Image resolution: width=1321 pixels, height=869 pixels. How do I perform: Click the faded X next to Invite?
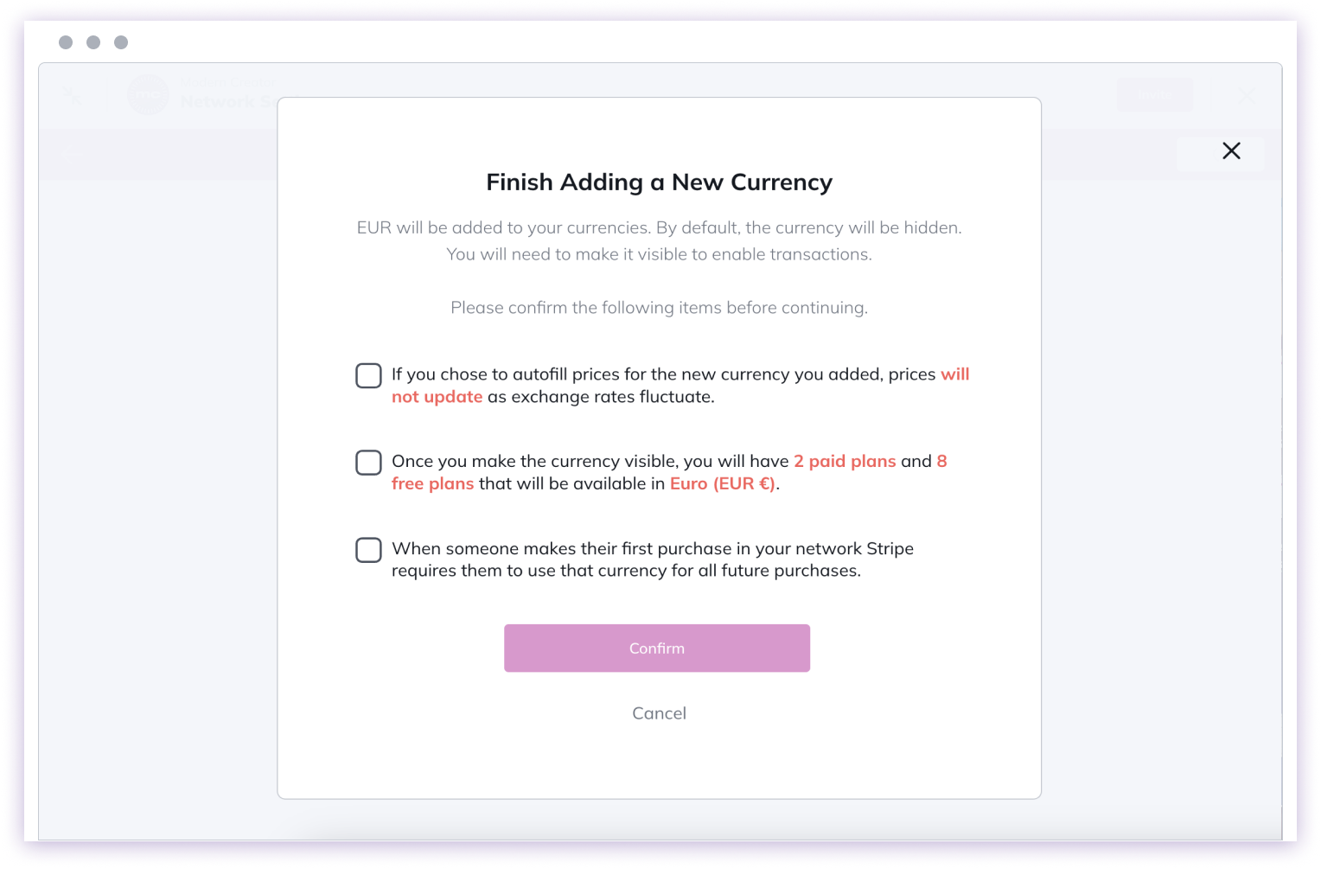(1245, 95)
